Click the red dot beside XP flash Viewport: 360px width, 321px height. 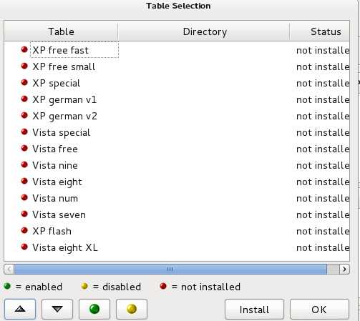tap(24, 230)
